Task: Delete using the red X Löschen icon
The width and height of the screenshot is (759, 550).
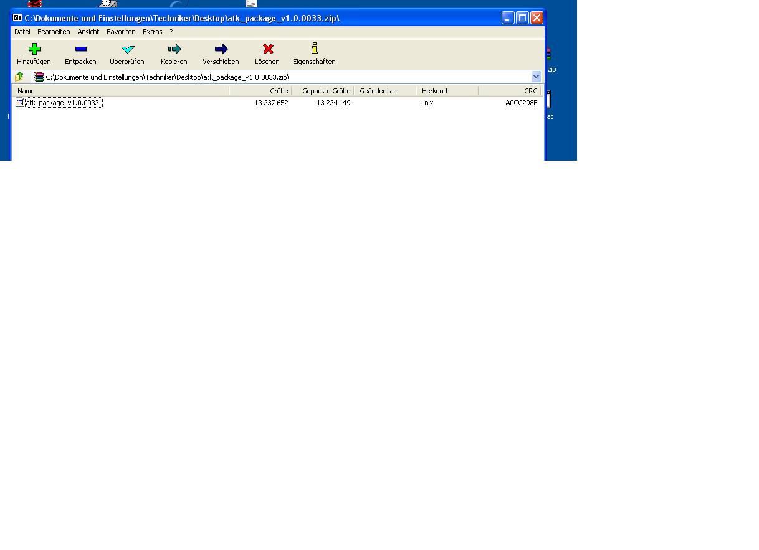Action: point(267,49)
